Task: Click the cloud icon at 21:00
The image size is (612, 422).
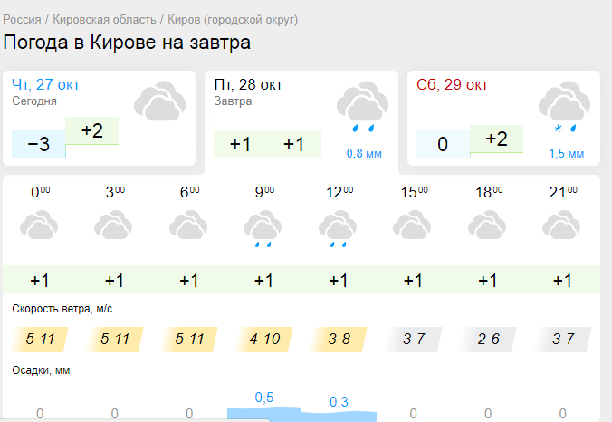Action: tap(562, 226)
